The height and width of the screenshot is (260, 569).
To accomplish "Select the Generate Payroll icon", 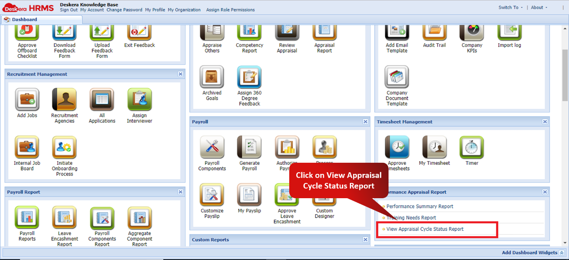I will click(x=249, y=147).
